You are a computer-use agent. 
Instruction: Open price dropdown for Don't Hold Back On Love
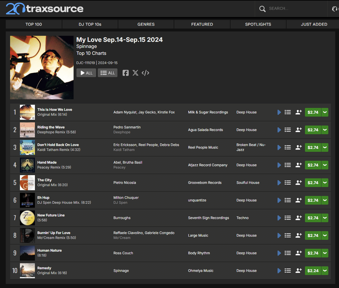click(325, 147)
